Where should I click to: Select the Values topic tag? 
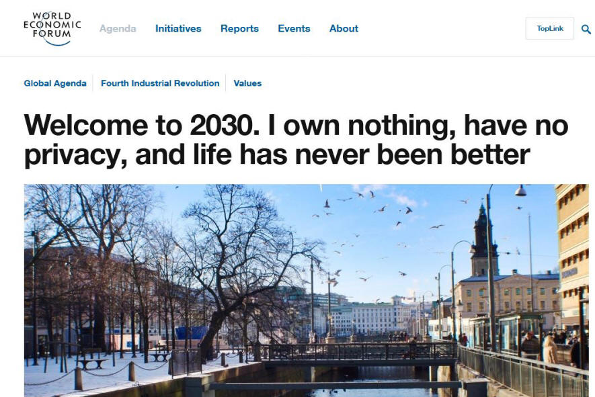coord(247,83)
